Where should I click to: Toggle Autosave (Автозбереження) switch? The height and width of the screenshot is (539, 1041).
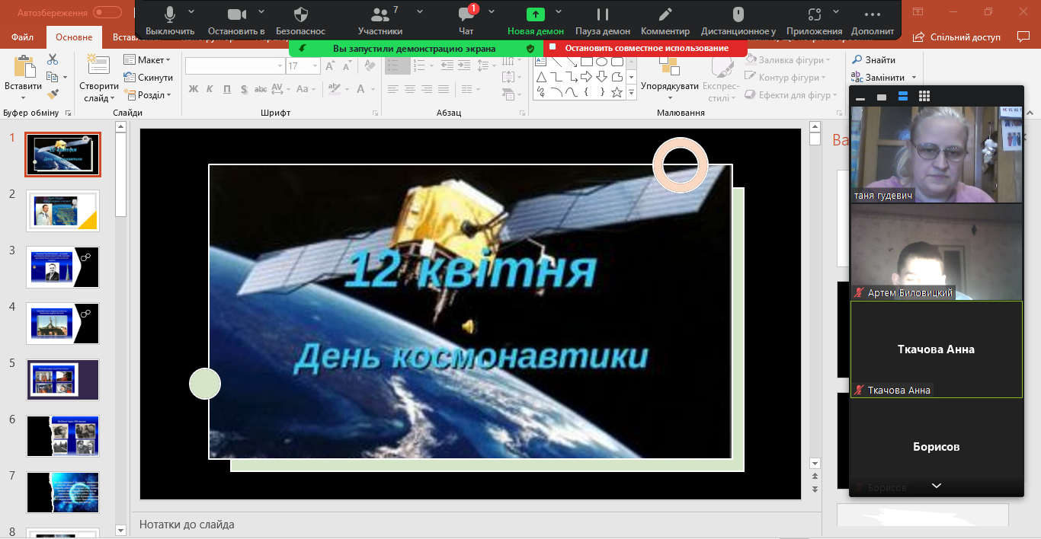[x=107, y=12]
